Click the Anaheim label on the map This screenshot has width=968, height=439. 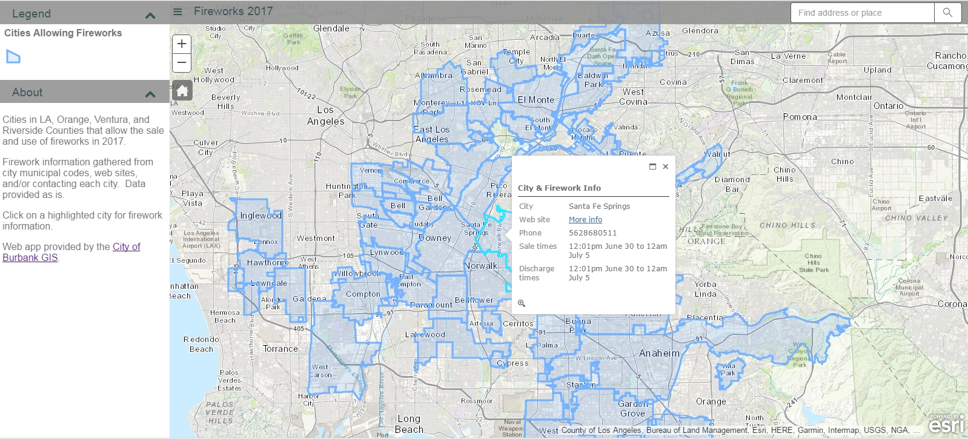(x=659, y=353)
